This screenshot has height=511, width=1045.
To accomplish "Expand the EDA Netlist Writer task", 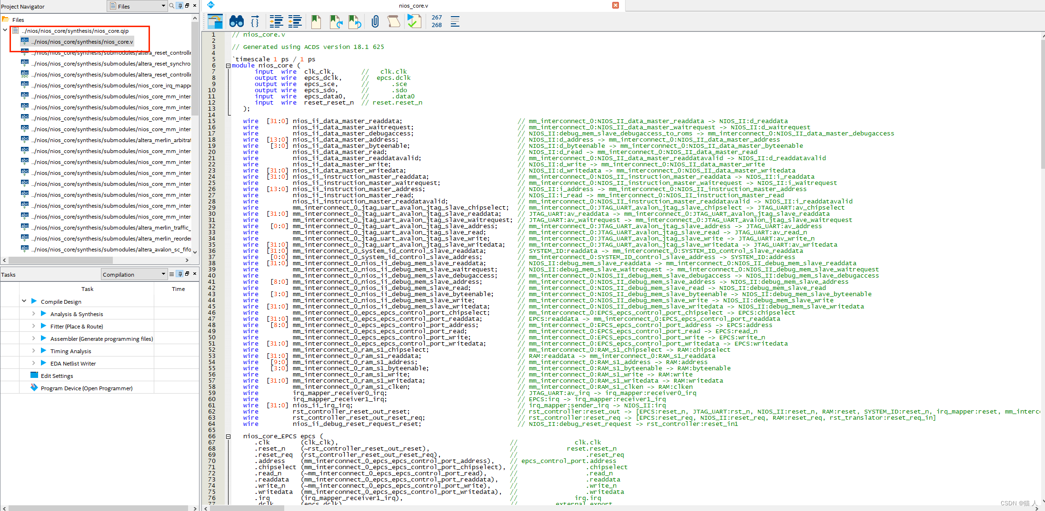I will [x=33, y=363].
